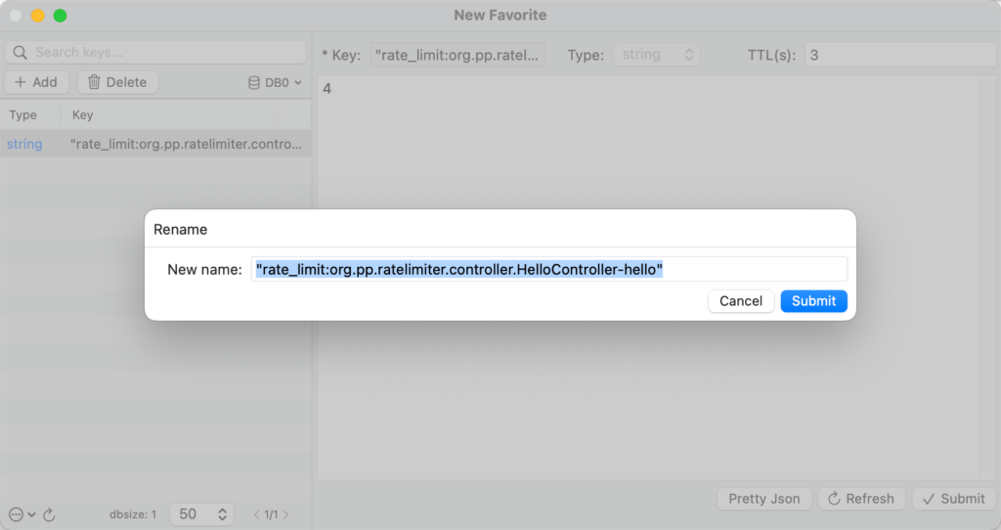1001x530 pixels.
Task: Click the Pretty Json button
Action: click(763, 499)
